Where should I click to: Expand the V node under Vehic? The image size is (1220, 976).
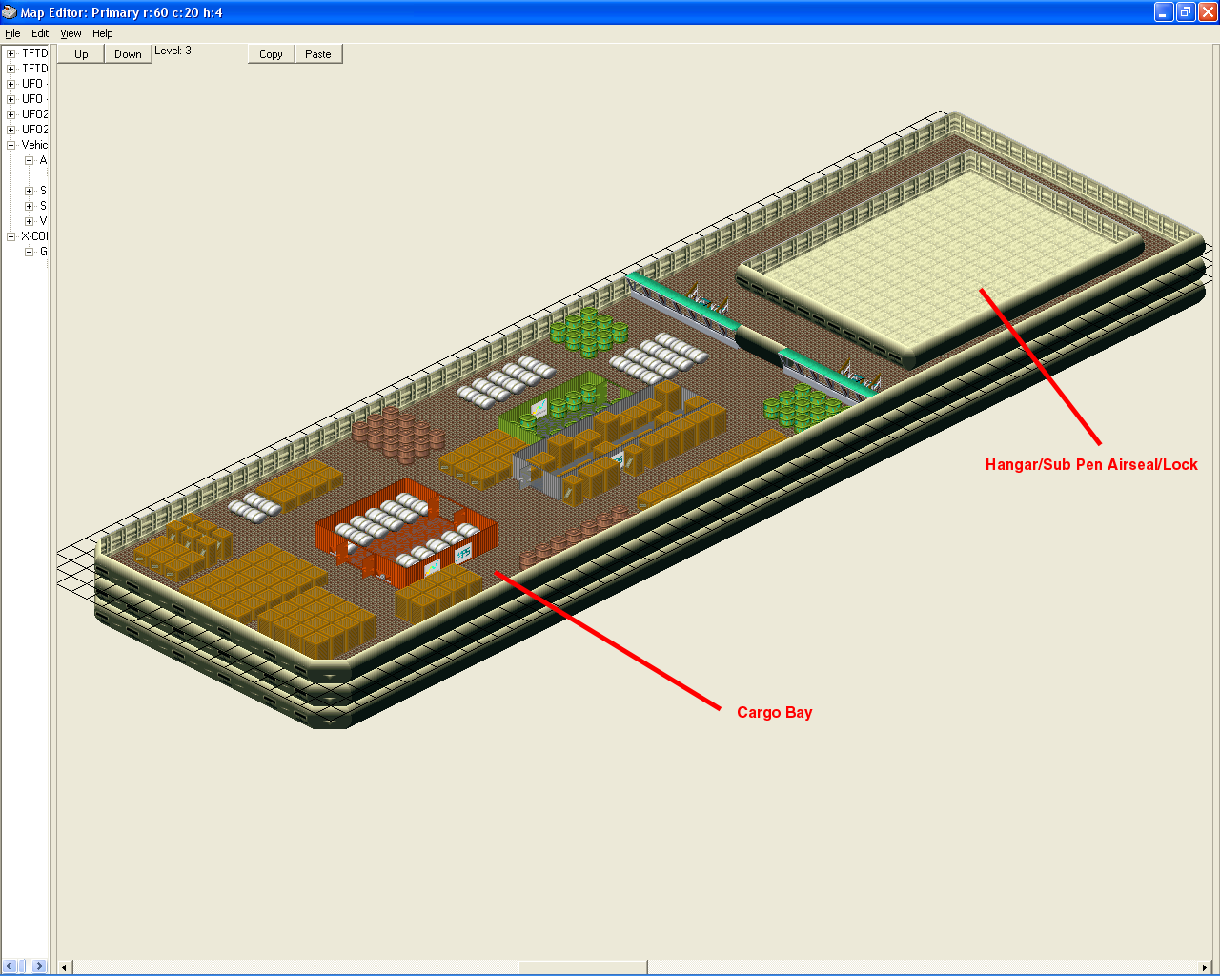coord(29,221)
